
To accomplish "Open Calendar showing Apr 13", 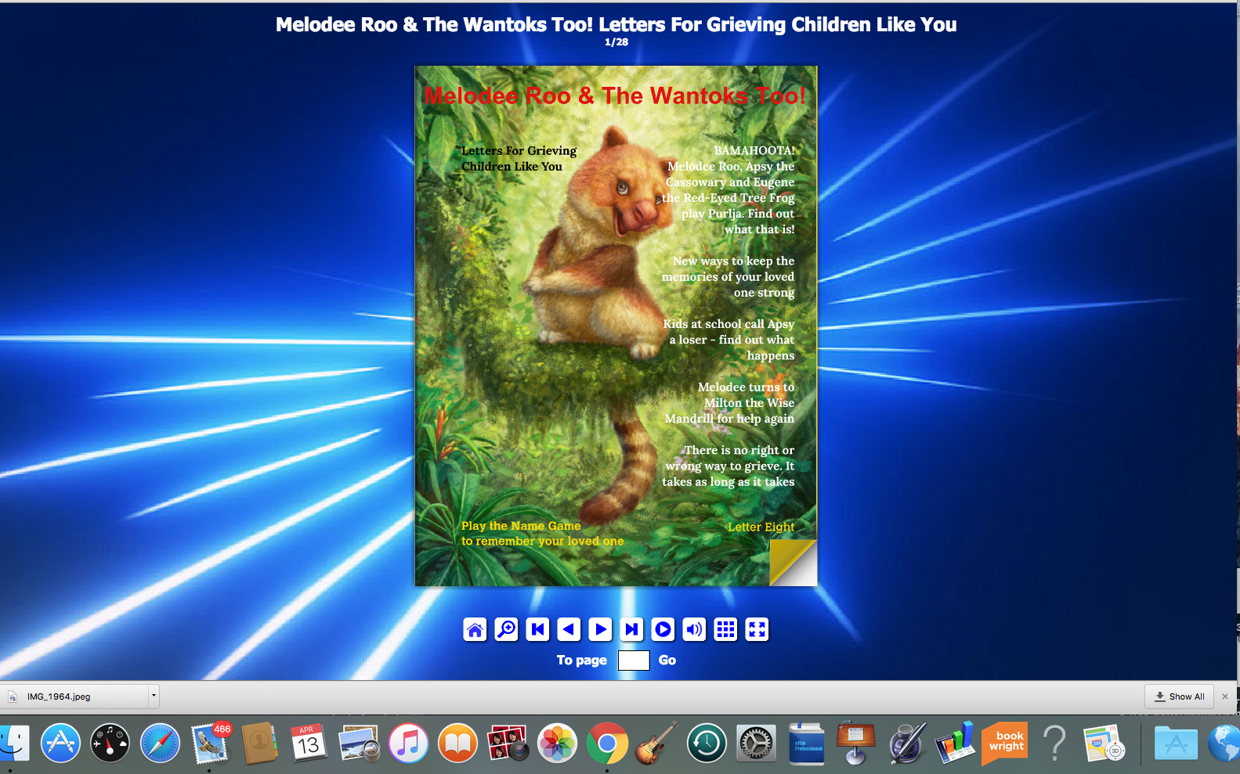I will [309, 743].
